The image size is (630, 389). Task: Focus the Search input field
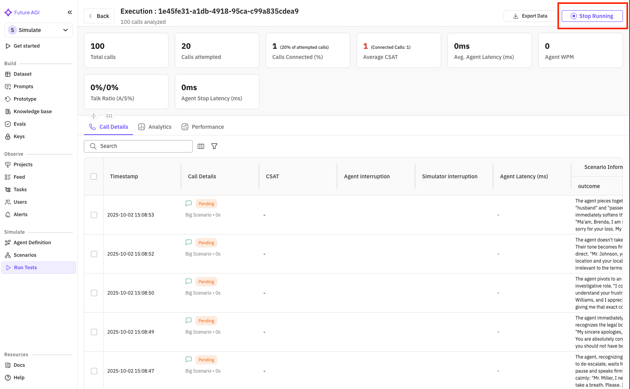[x=138, y=146]
